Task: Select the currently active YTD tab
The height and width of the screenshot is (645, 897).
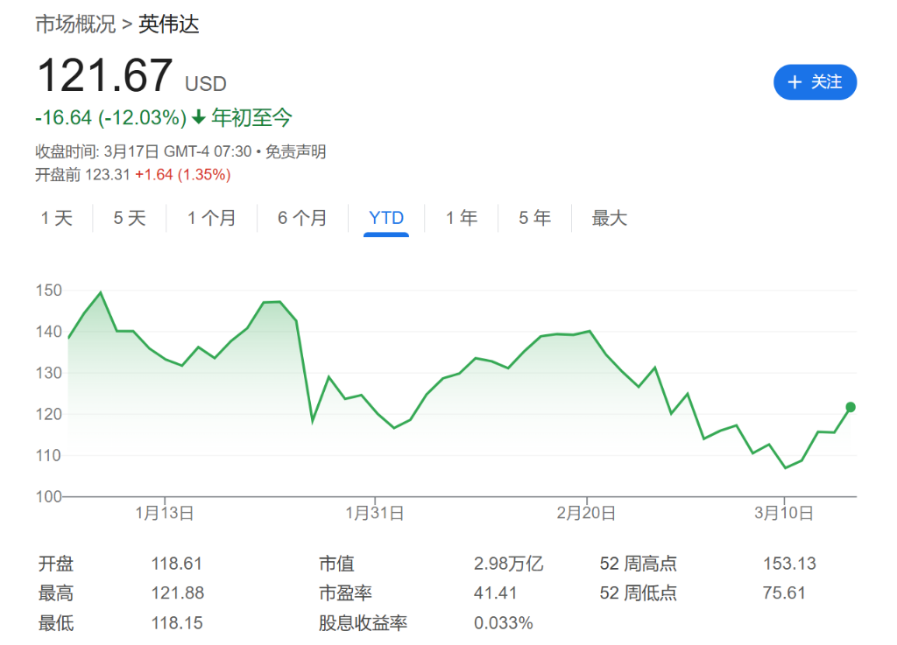Action: coord(385,218)
